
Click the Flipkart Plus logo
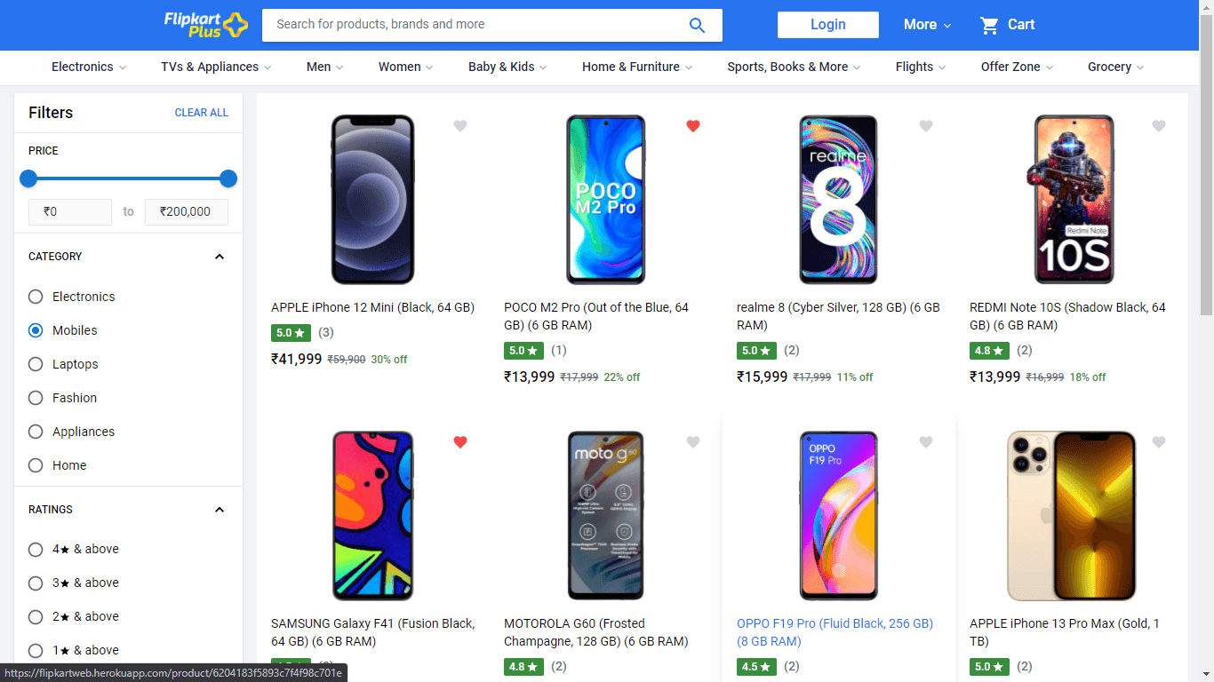[x=205, y=25]
